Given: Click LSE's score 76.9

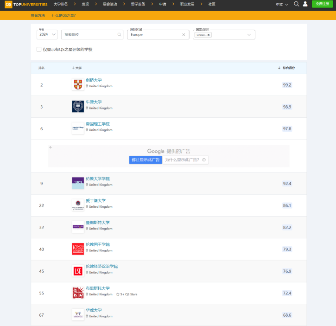Looking at the screenshot, I should coord(287,271).
